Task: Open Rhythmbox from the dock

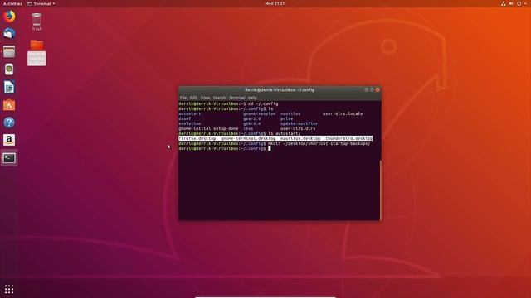Action: [9, 70]
